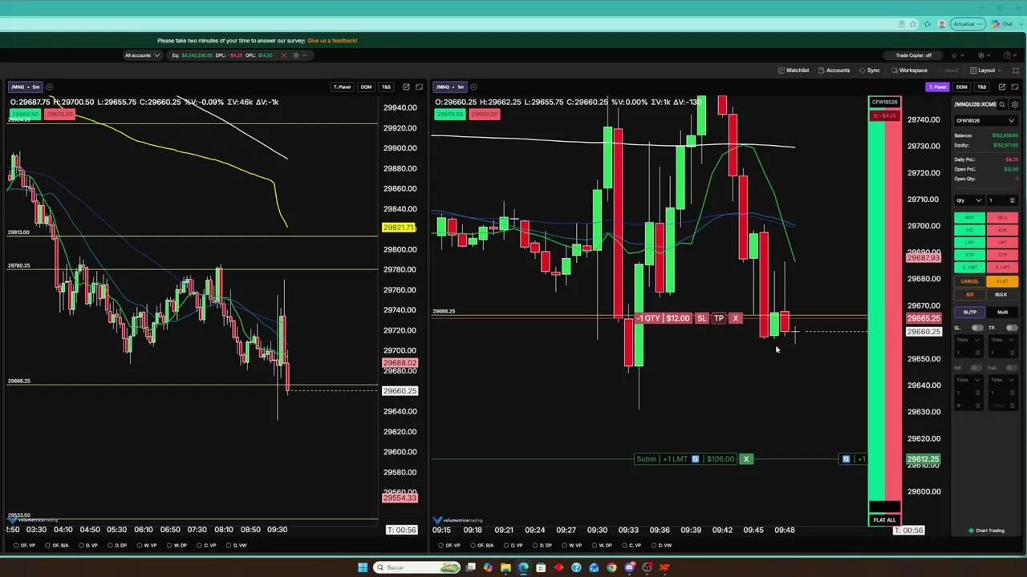This screenshot has height=577, width=1027.
Task: Toggle the B/E switch in order panel
Action: click(x=976, y=368)
